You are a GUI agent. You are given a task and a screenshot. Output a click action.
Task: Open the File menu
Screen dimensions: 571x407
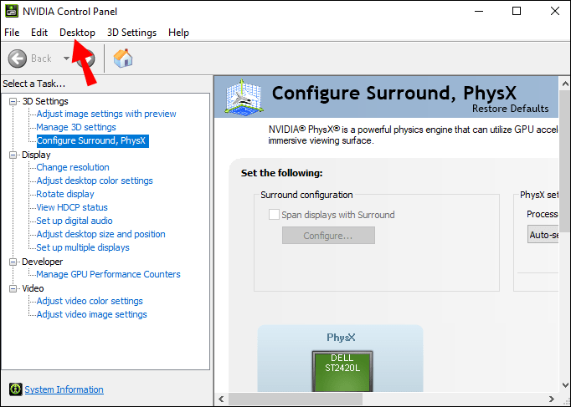(12, 33)
